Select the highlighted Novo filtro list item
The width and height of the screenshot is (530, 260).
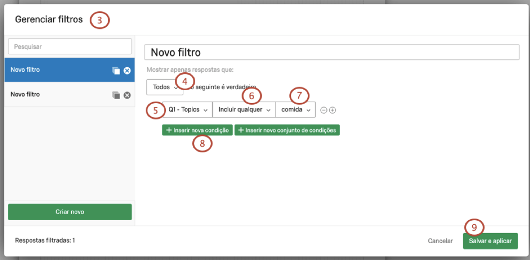click(55, 70)
